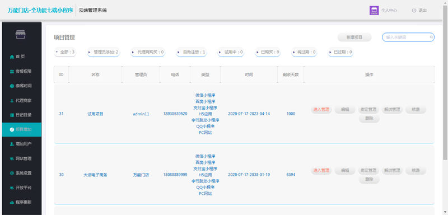Filter by 将过期:0

(x=304, y=52)
